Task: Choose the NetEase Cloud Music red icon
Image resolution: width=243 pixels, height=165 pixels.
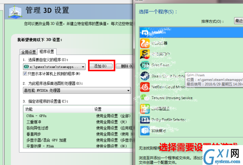Action: click(x=145, y=87)
